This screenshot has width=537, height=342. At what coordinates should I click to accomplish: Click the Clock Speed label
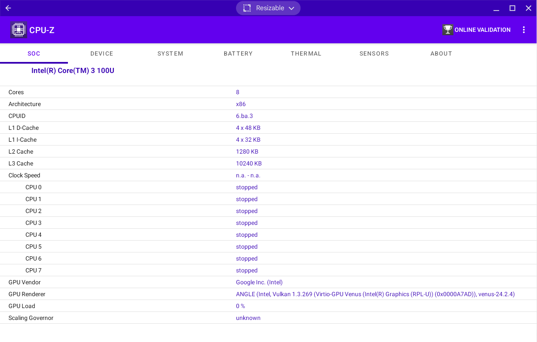coord(24,175)
